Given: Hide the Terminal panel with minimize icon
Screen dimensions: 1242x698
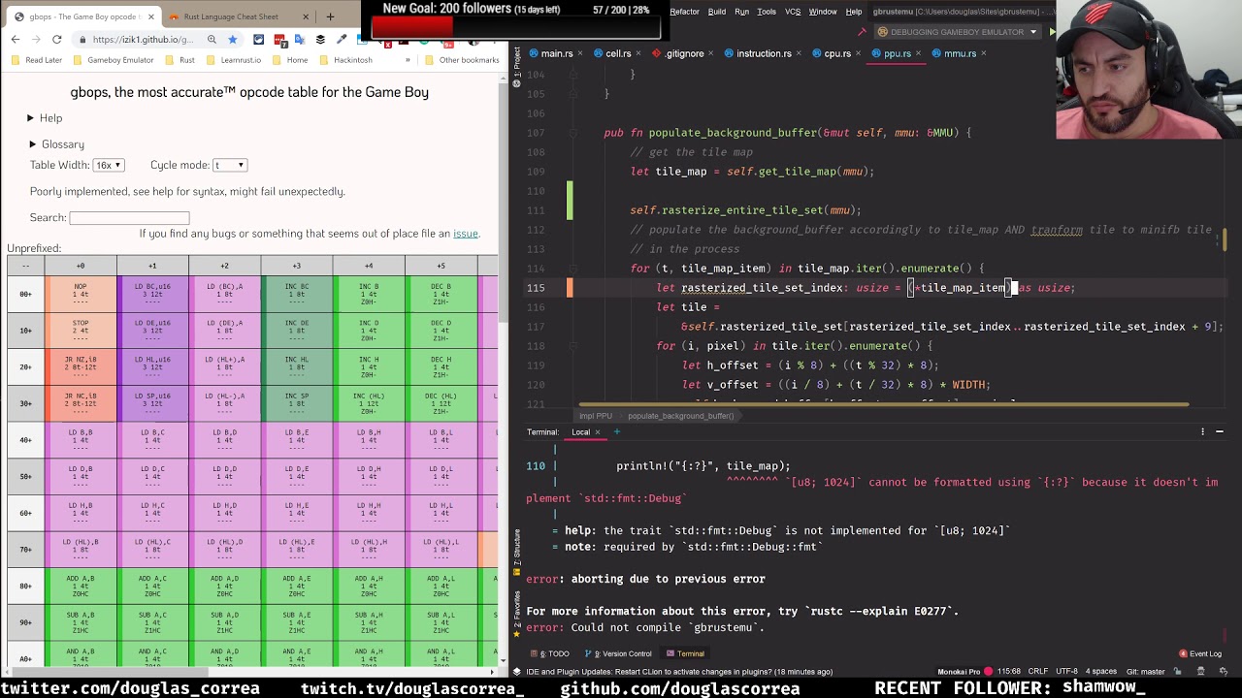Looking at the screenshot, I should pos(1220,431).
